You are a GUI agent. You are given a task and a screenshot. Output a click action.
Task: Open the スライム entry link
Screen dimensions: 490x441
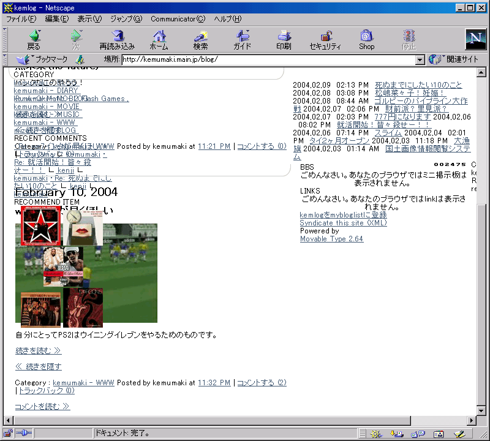tap(388, 133)
